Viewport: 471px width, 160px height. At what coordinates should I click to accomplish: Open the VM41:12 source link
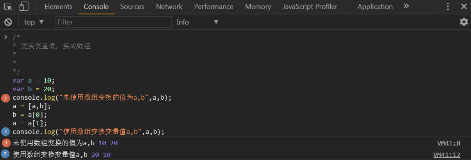[x=447, y=155]
